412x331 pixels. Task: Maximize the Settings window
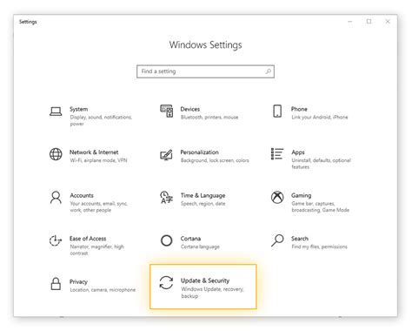click(x=369, y=22)
